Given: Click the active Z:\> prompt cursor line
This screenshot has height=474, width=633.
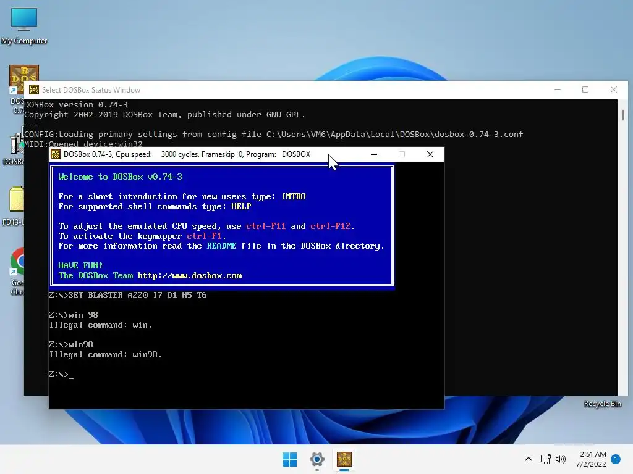Looking at the screenshot, I should [61, 375].
